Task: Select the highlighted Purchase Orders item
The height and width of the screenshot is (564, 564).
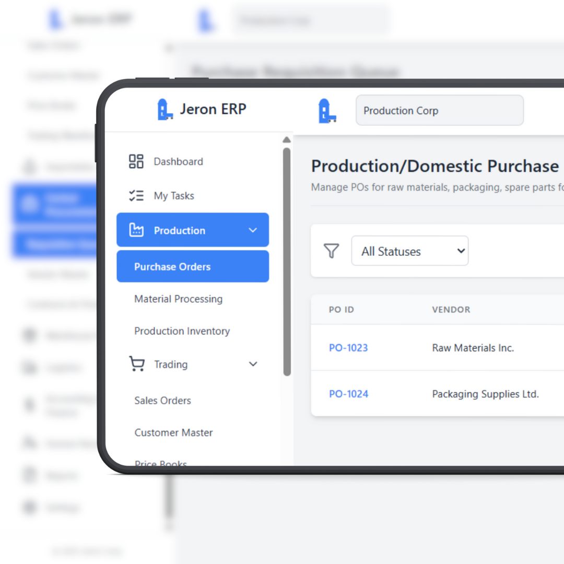Action: pyautogui.click(x=172, y=266)
